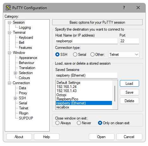Open the Logging category
This screenshot has width=148, height=146.
click(x=25, y=27)
